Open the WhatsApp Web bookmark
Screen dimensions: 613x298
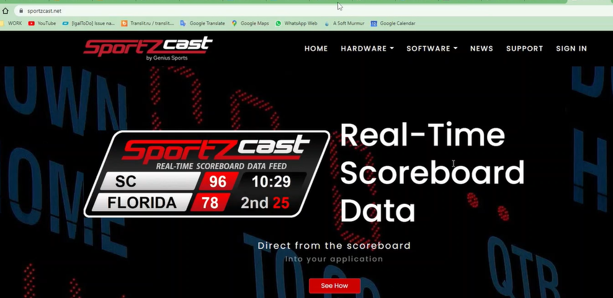297,24
